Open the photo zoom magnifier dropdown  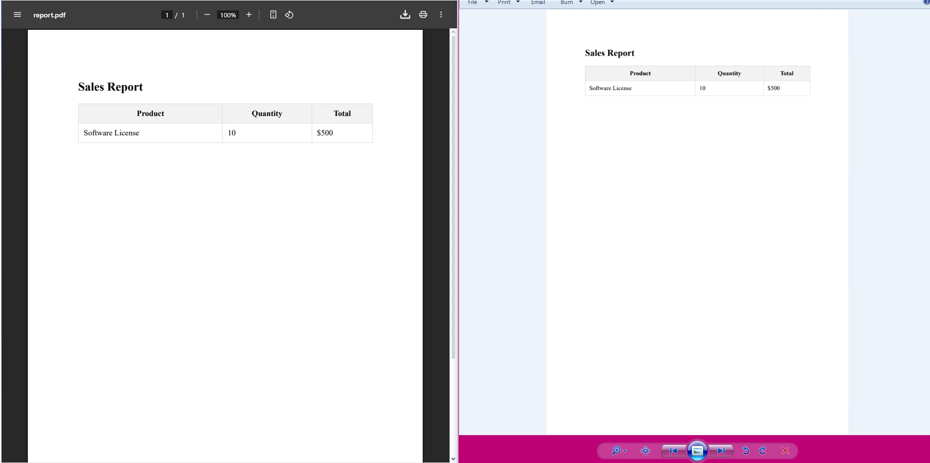[618, 451]
